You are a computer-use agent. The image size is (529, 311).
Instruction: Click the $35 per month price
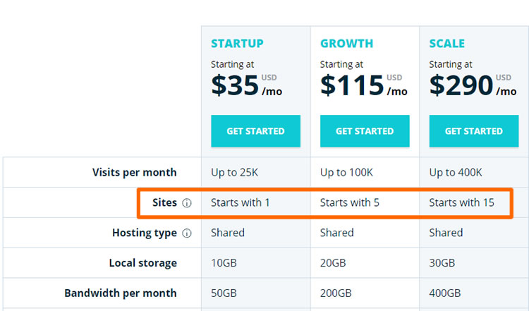point(247,85)
